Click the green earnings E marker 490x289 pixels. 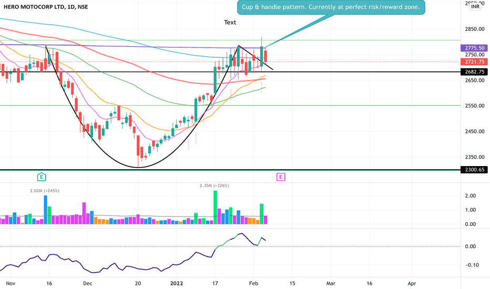tap(42, 177)
